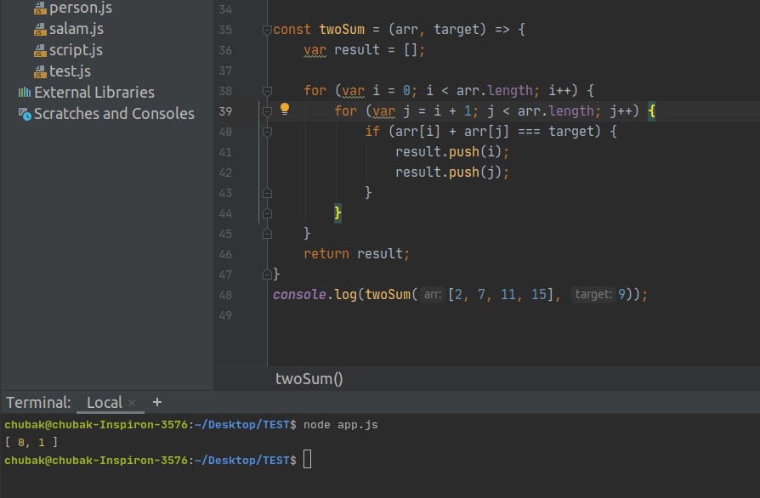Click the twoSum identifier on line 35
Image resolution: width=760 pixels, height=498 pixels.
[x=342, y=30]
